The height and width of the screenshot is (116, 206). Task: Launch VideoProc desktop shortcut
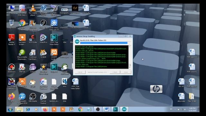click(43, 39)
